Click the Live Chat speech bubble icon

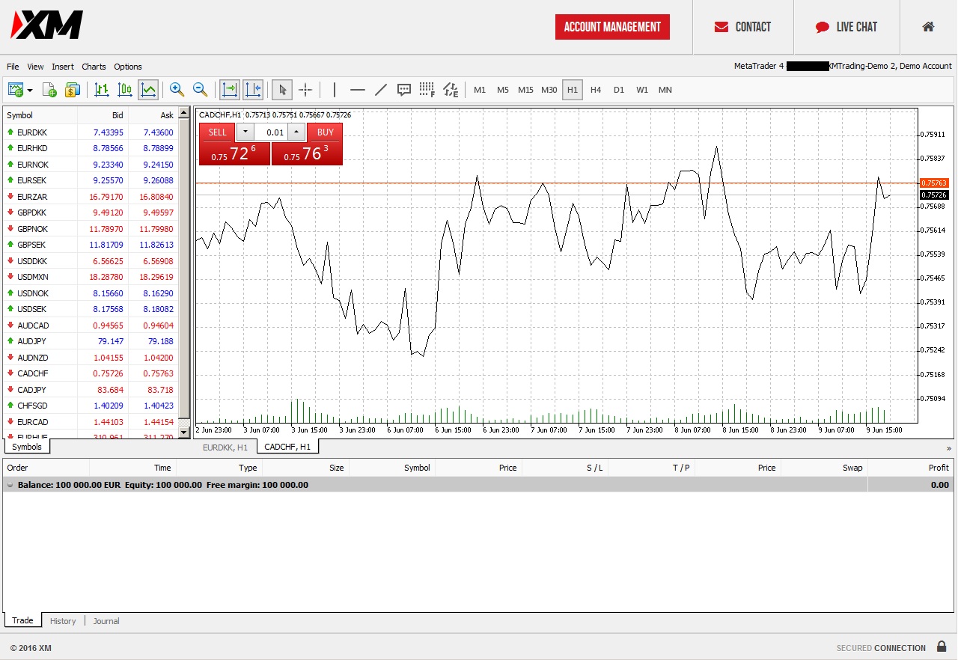coord(820,26)
